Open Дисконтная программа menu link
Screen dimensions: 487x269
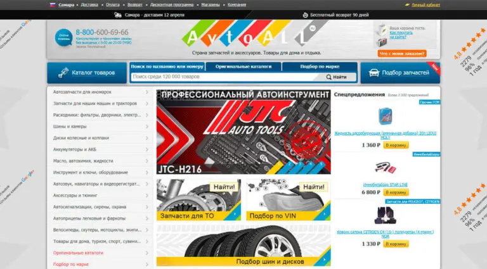click(172, 4)
